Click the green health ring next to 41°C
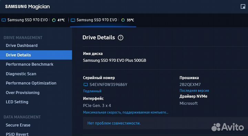This screenshot has height=136, width=248. (x=54, y=20)
